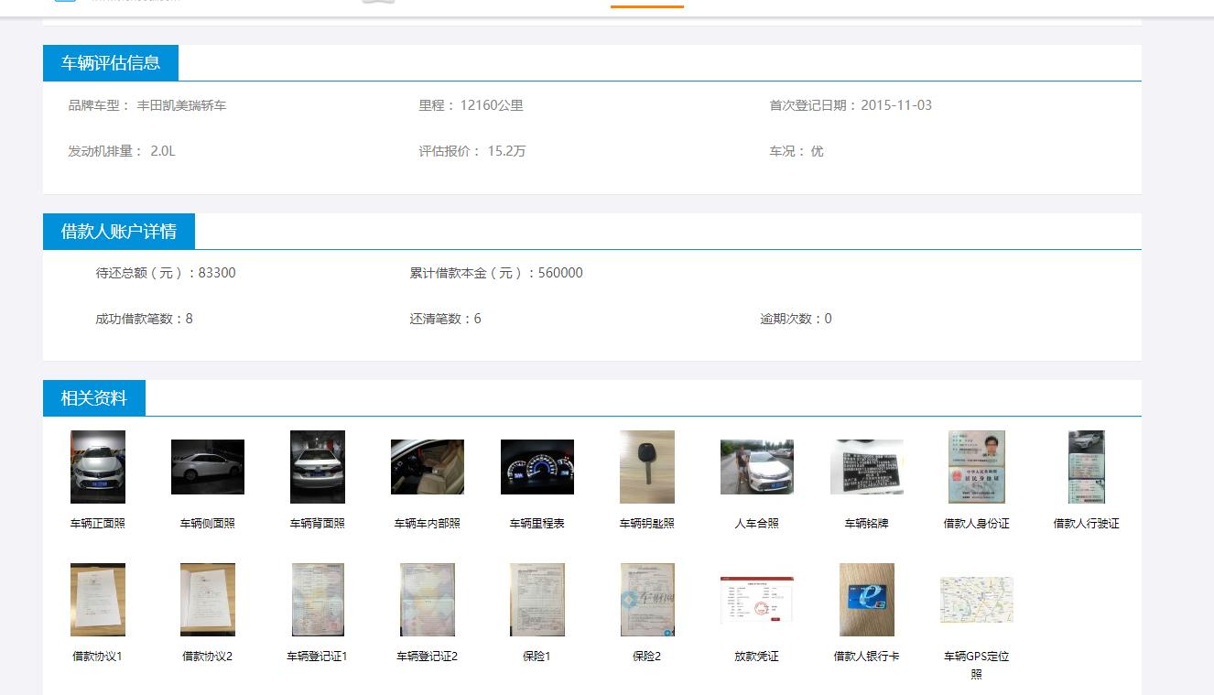Viewport: 1214px width, 695px height.
Task: Open the 车辆登记证1 registration scan
Action: click(317, 600)
